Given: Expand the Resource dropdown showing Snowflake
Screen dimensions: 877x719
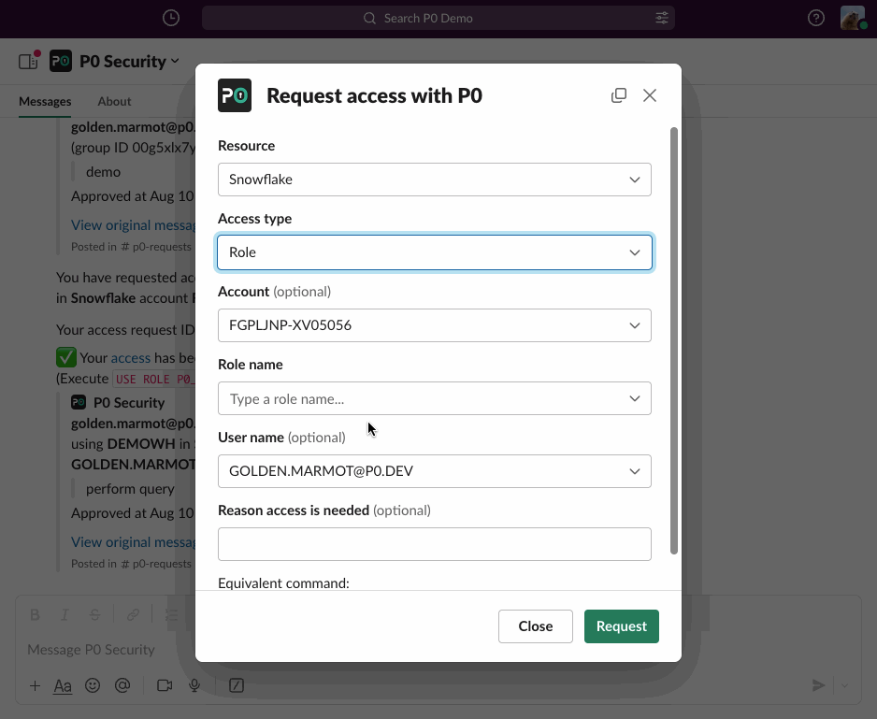Looking at the screenshot, I should pos(434,180).
